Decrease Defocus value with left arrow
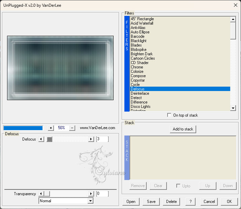241x209 pixels. click(x=41, y=139)
